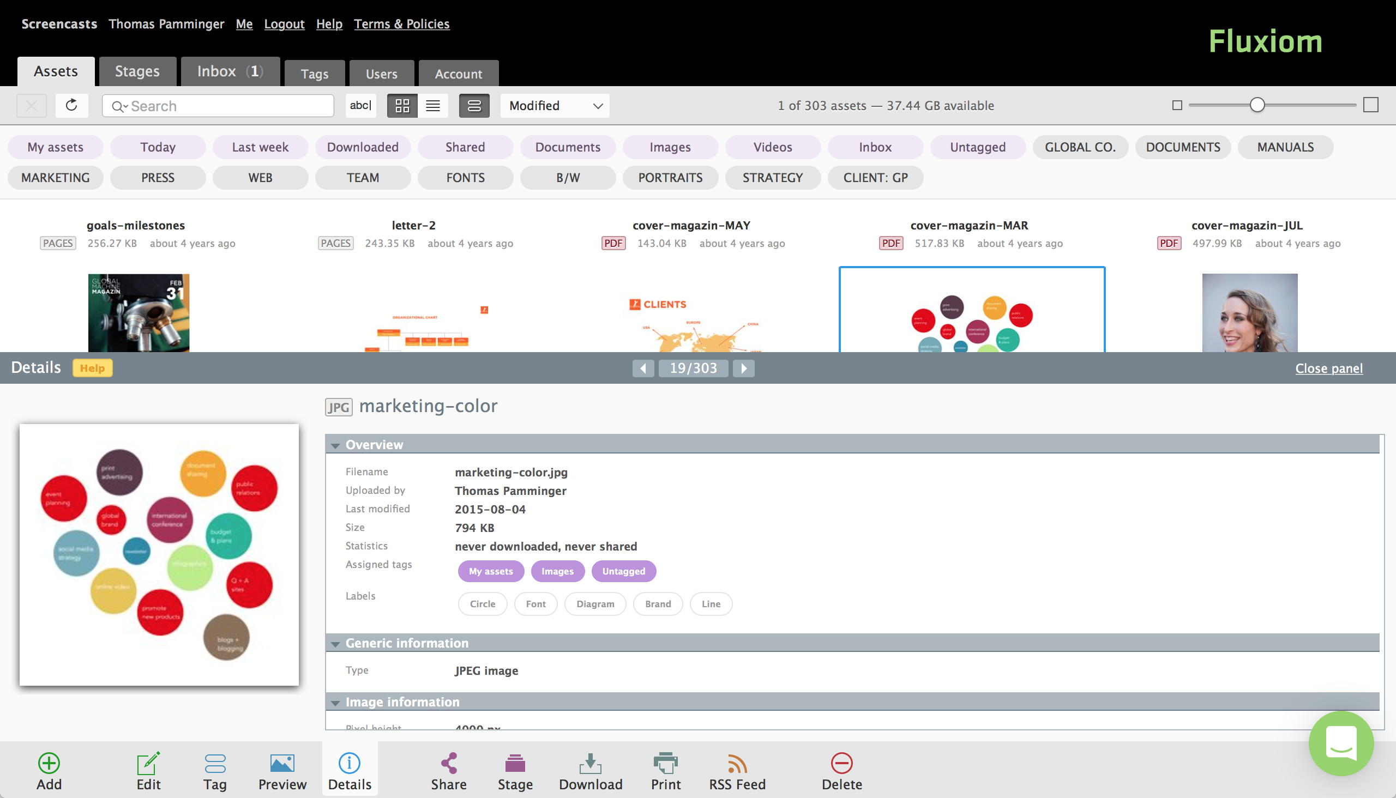
Task: Open the Inbox tab
Action: (229, 71)
